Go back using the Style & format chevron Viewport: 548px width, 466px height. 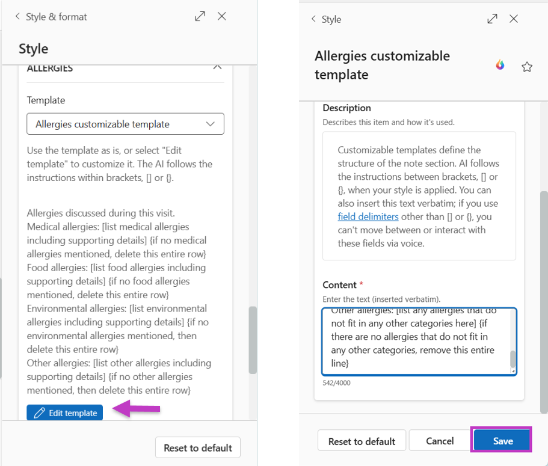(17, 16)
